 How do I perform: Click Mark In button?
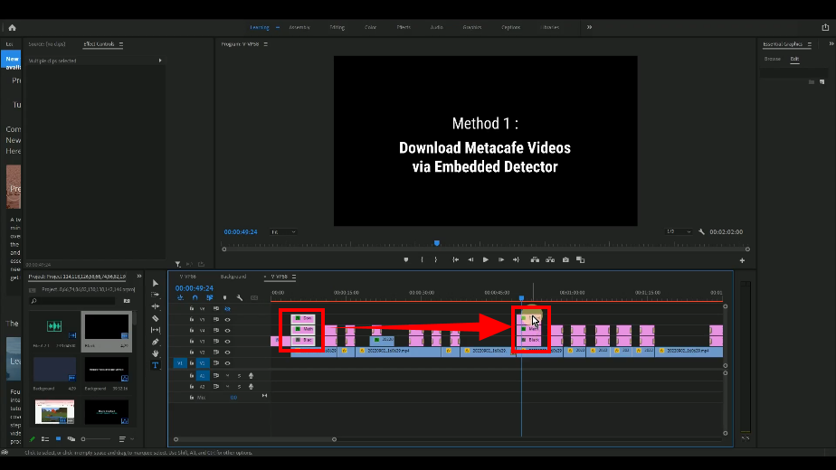[422, 260]
